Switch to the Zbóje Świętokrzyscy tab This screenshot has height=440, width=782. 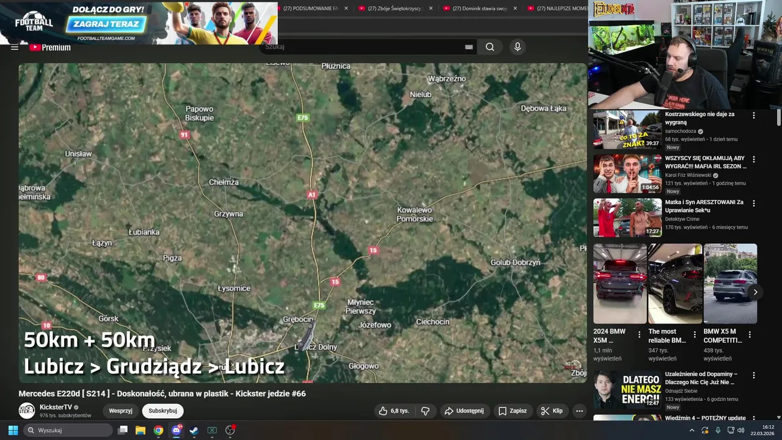tap(395, 9)
